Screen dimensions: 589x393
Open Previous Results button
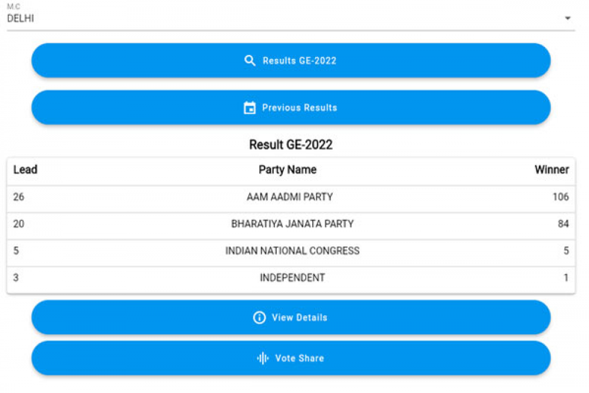(291, 107)
